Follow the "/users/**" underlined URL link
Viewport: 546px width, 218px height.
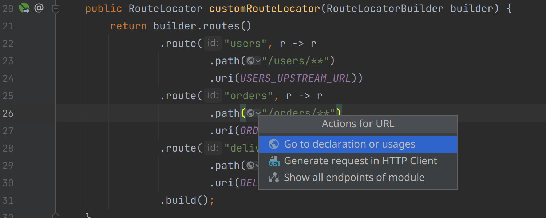pyautogui.click(x=295, y=61)
